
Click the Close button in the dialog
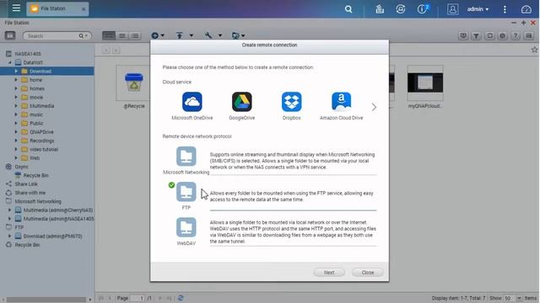[368, 273]
